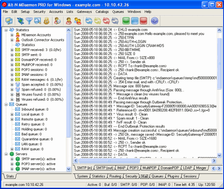The width and height of the screenshot is (224, 189).
Task: Click the red circular arrows icon
Action: tap(106, 21)
